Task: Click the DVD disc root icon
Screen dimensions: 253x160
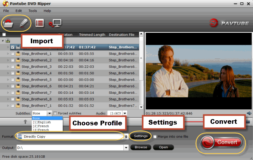Action: (8, 41)
